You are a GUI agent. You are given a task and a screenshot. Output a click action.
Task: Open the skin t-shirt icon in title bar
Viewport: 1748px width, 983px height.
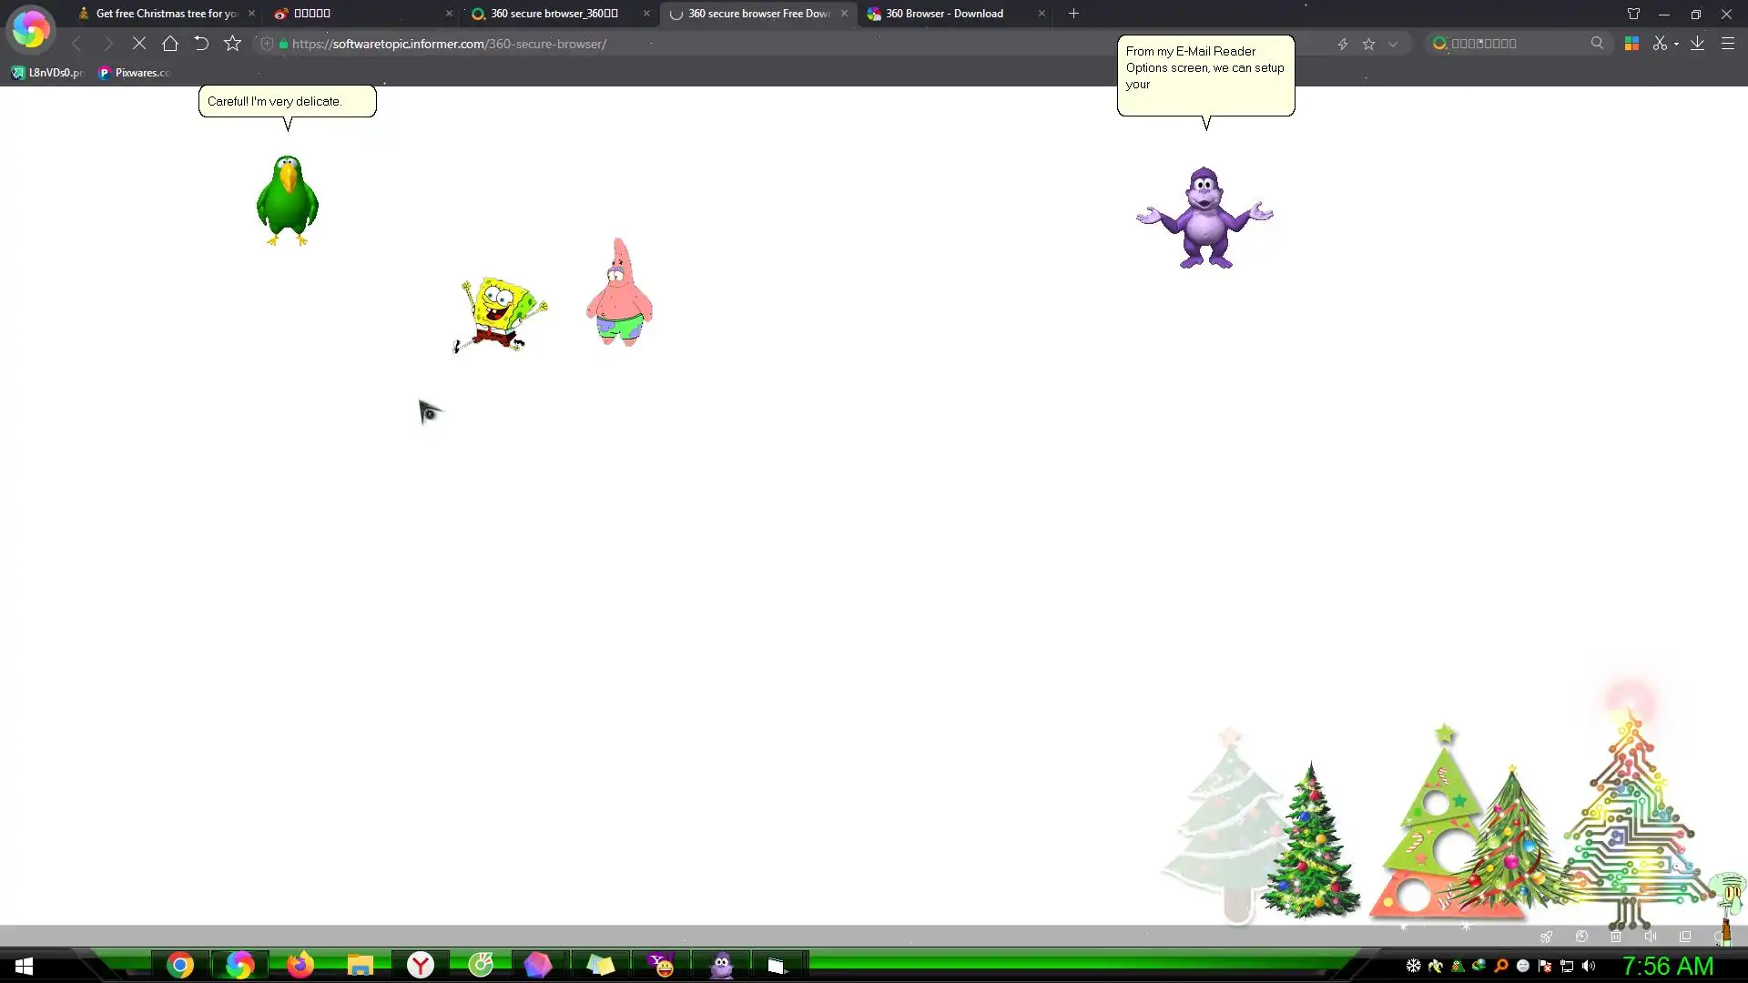(x=1633, y=14)
